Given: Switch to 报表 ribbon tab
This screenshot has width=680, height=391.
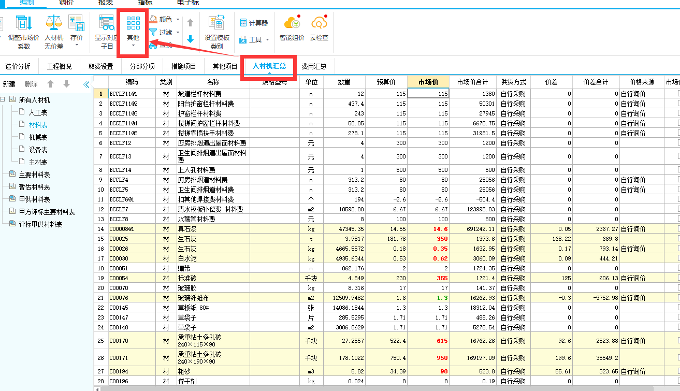Looking at the screenshot, I should click(x=106, y=3).
